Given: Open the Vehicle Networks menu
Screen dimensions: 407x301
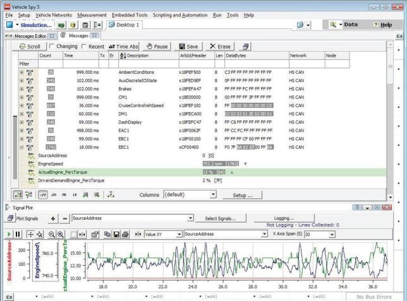Looking at the screenshot, I should [54, 15].
